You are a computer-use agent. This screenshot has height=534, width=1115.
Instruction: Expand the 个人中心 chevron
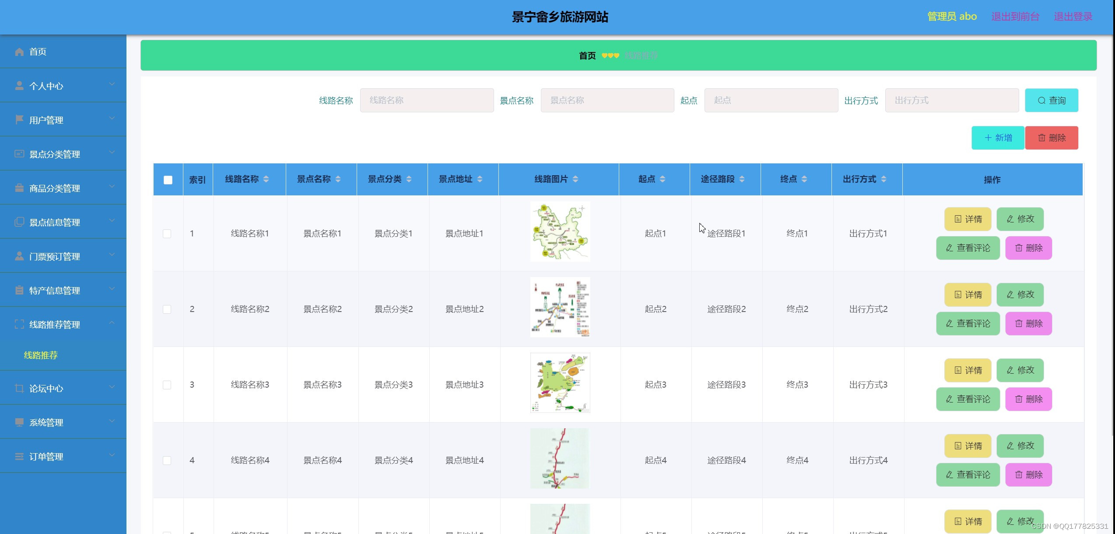pos(112,84)
